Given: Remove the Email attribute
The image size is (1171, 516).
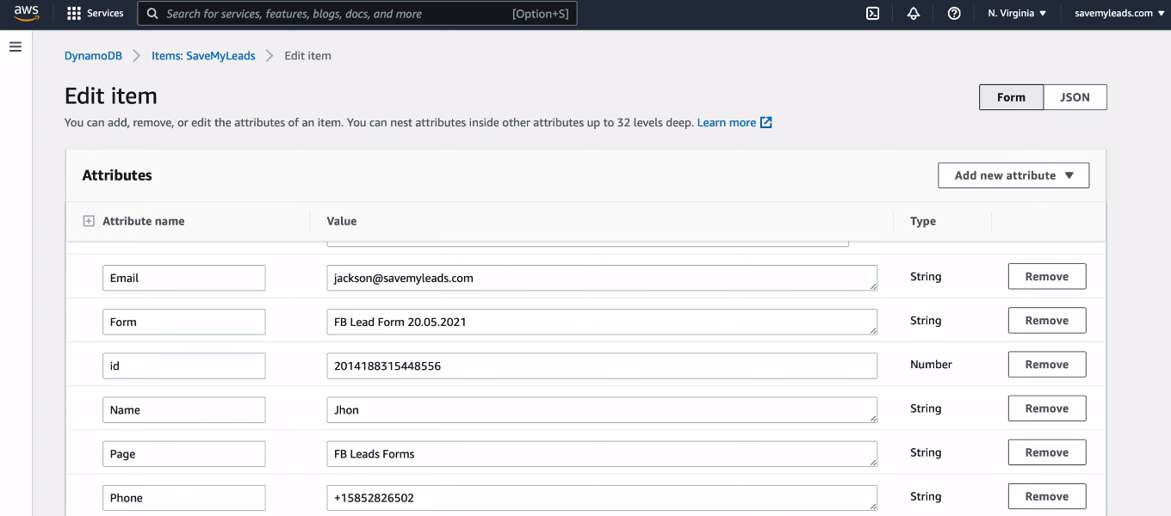Looking at the screenshot, I should [x=1047, y=277].
